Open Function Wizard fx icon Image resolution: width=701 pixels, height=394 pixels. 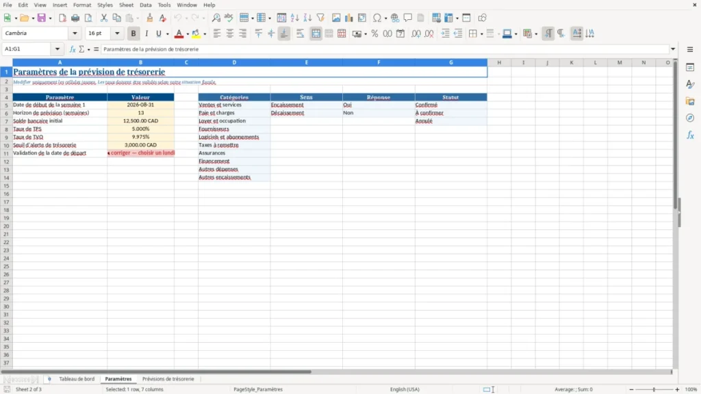[73, 49]
